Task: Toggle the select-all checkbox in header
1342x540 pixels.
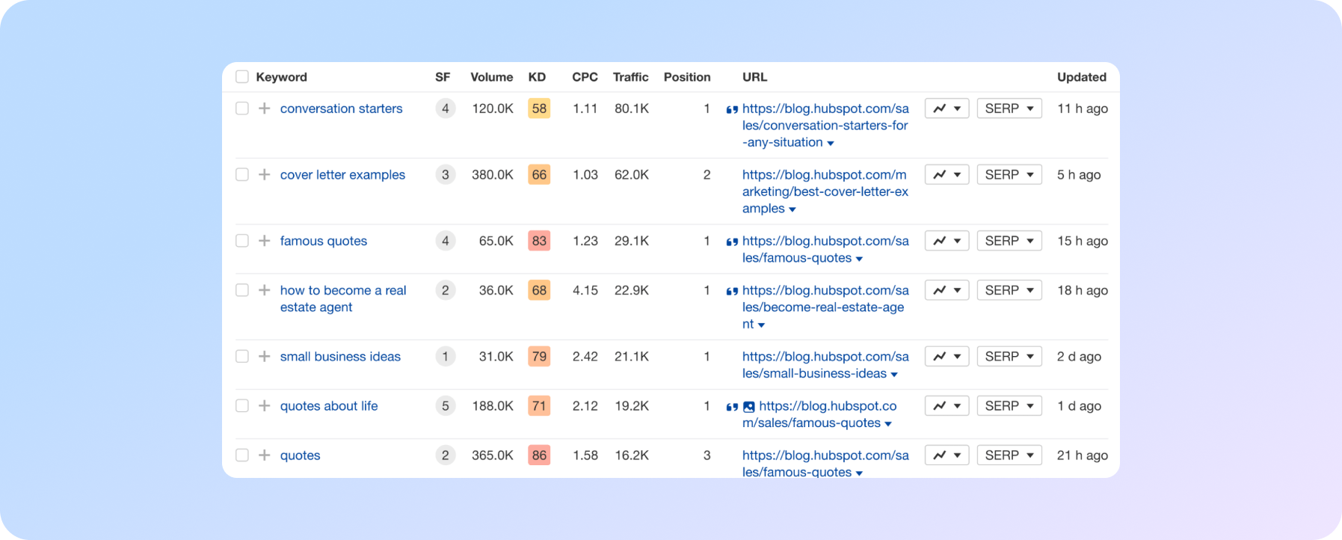Action: (241, 76)
